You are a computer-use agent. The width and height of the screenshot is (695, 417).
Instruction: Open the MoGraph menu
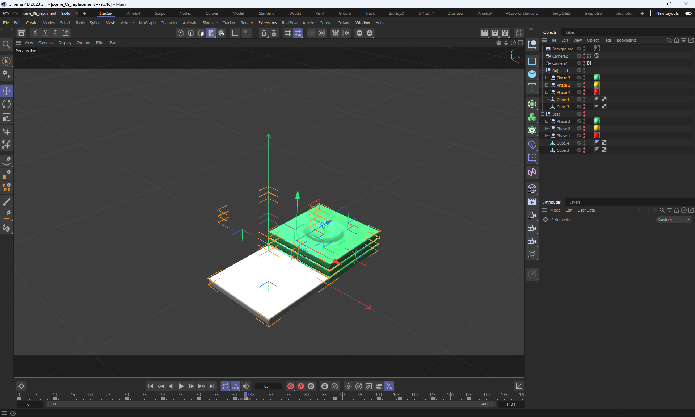click(x=147, y=23)
